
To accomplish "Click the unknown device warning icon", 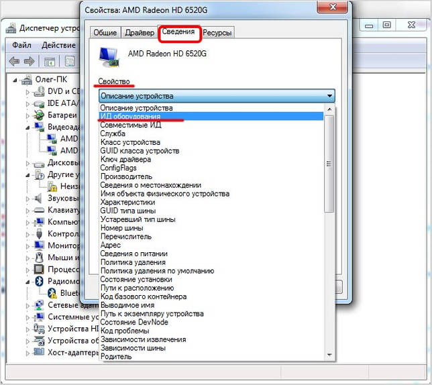I will 52,186.
